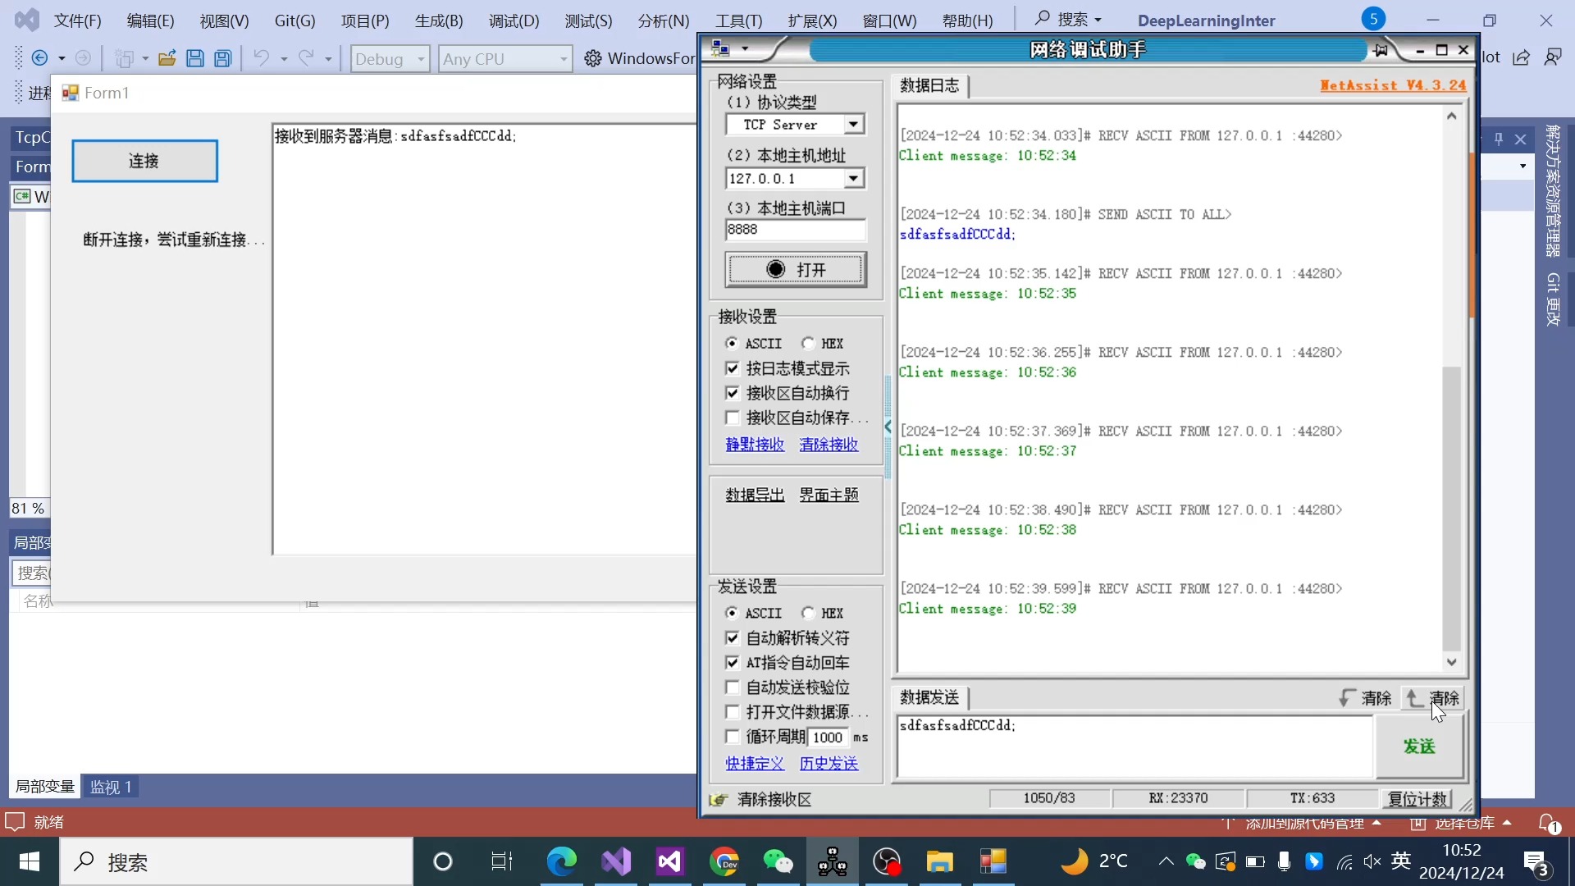Click the Visual Studio share icon
1575x886 pixels.
click(1522, 57)
